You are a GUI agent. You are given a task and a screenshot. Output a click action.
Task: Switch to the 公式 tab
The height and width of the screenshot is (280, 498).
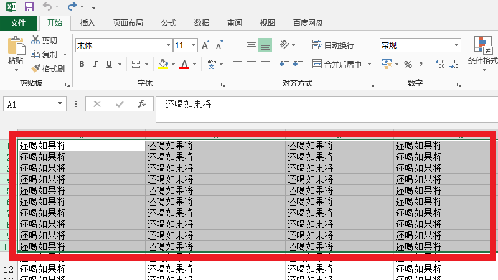(168, 23)
